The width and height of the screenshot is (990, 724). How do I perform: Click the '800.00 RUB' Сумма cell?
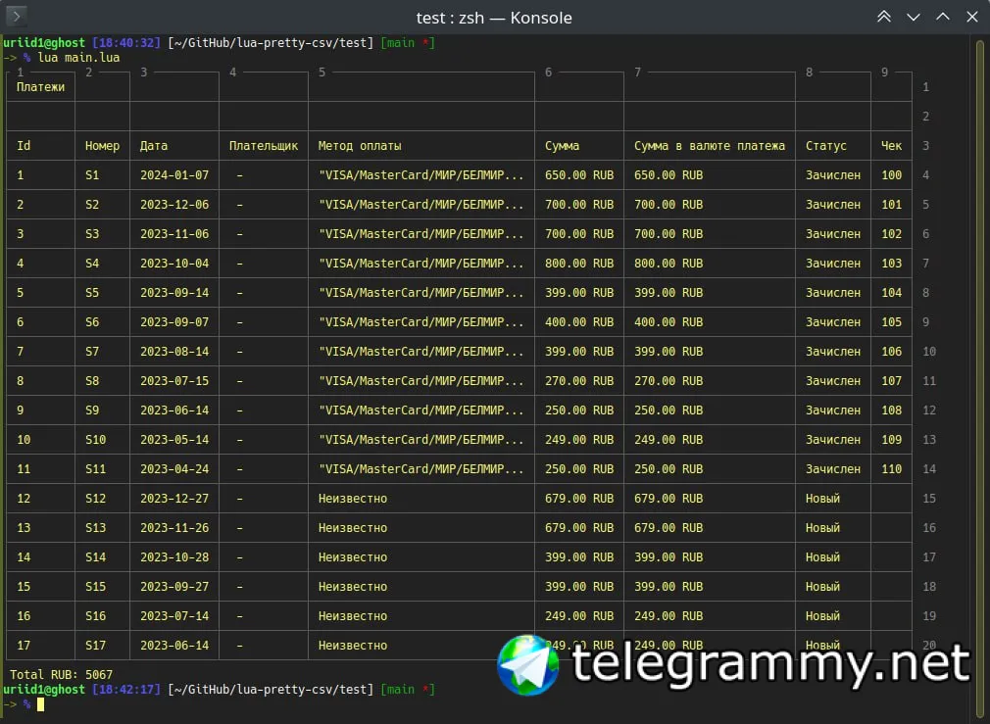click(x=579, y=264)
